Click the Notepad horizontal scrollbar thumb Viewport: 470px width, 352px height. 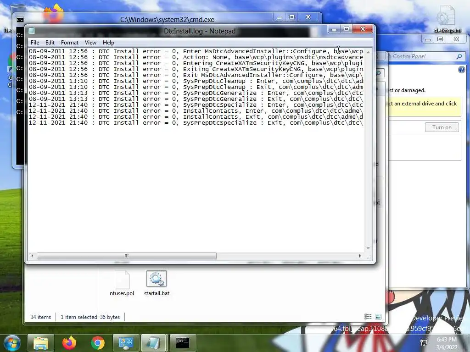coord(127,256)
